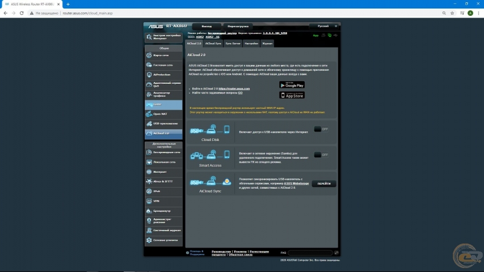Follow the GO link for FAQ
The height and width of the screenshot is (272, 484).
point(240,93)
